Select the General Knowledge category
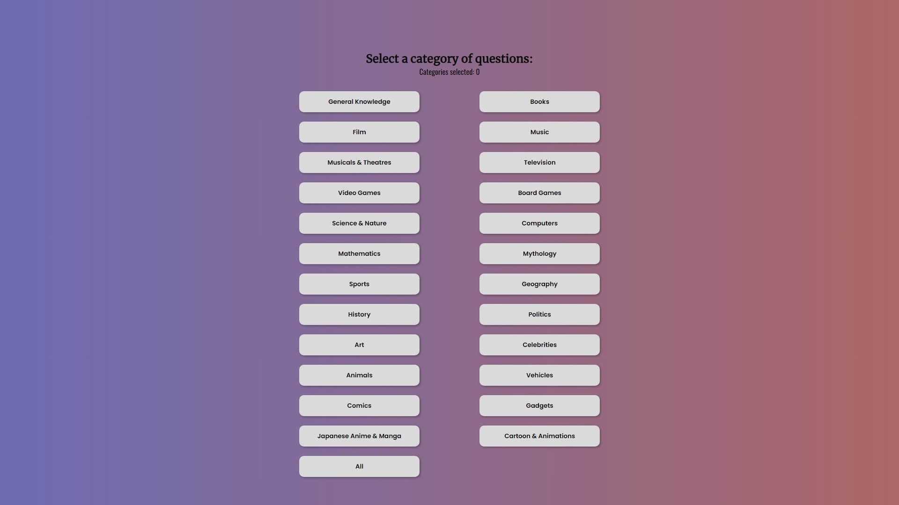This screenshot has height=505, width=899. (x=359, y=101)
